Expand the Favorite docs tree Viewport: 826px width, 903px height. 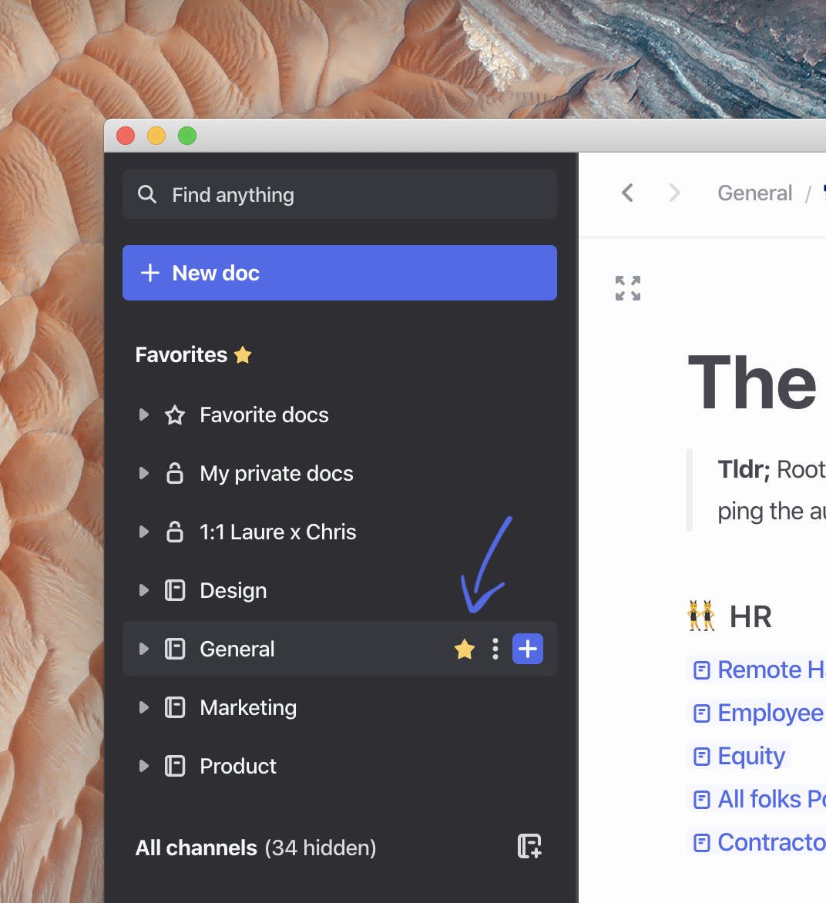(143, 415)
